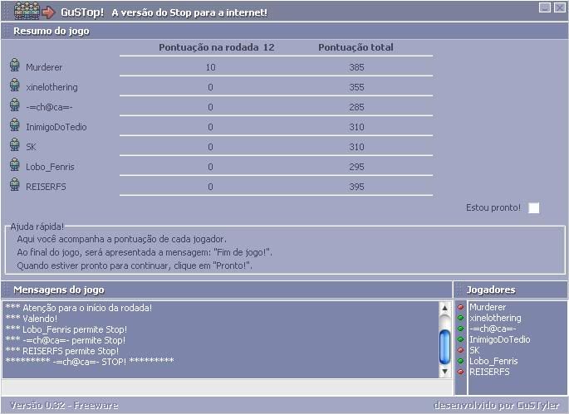Image resolution: width=569 pixels, height=414 pixels.
Task: Click the xinelothering name in score table
Action: [52, 87]
